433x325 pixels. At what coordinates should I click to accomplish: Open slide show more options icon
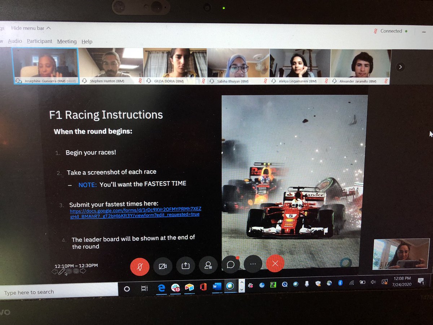[x=76, y=271]
